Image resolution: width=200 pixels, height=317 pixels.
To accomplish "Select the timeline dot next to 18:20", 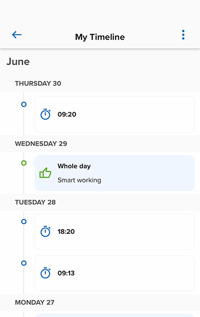I will [x=24, y=222].
